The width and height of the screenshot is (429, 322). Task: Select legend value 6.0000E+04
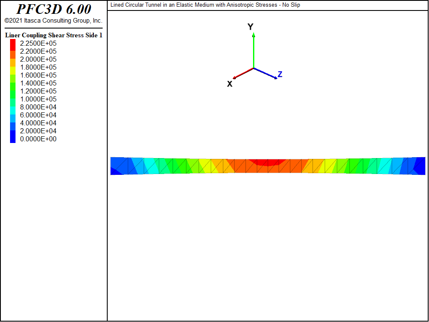click(x=38, y=115)
